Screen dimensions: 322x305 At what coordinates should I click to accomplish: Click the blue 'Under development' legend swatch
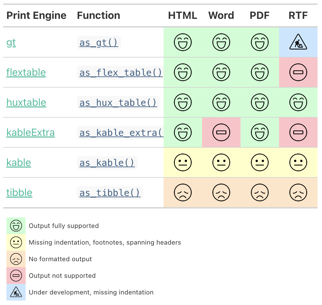pyautogui.click(x=16, y=292)
